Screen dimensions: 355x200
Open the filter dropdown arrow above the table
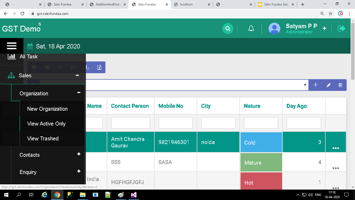[305, 85]
